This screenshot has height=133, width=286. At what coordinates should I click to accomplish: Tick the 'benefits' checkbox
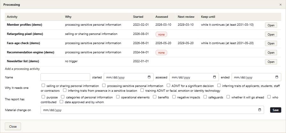pyautogui.click(x=155, y=97)
